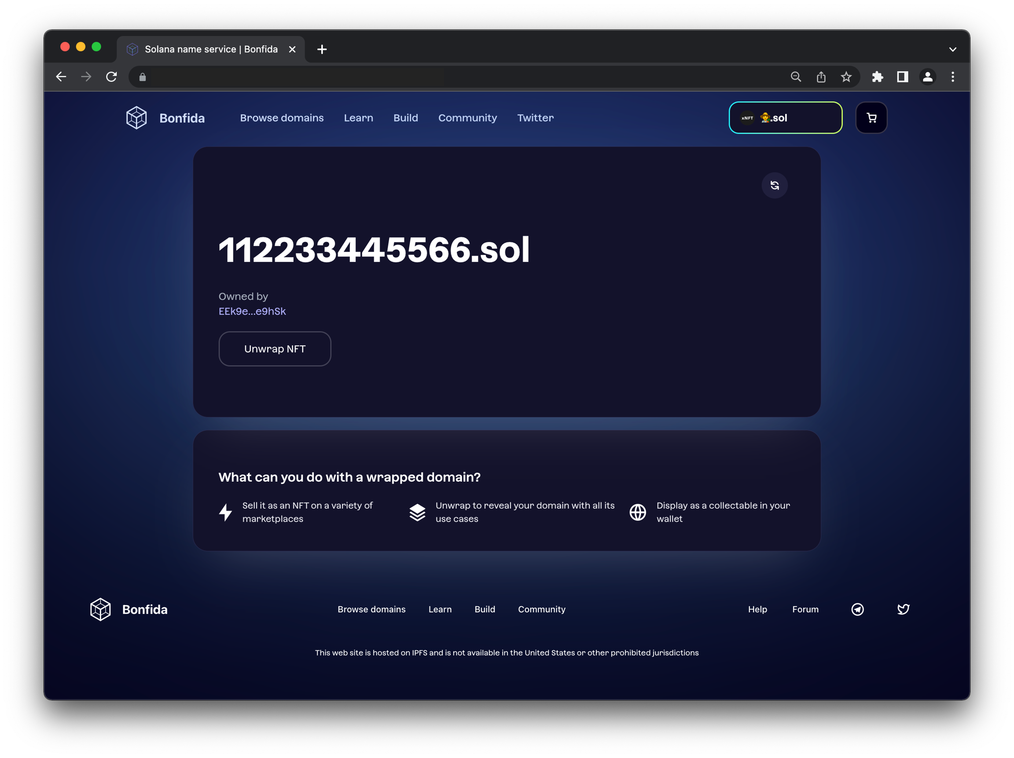Click the Bonfida cube logo in header
The image size is (1014, 758).
136,118
